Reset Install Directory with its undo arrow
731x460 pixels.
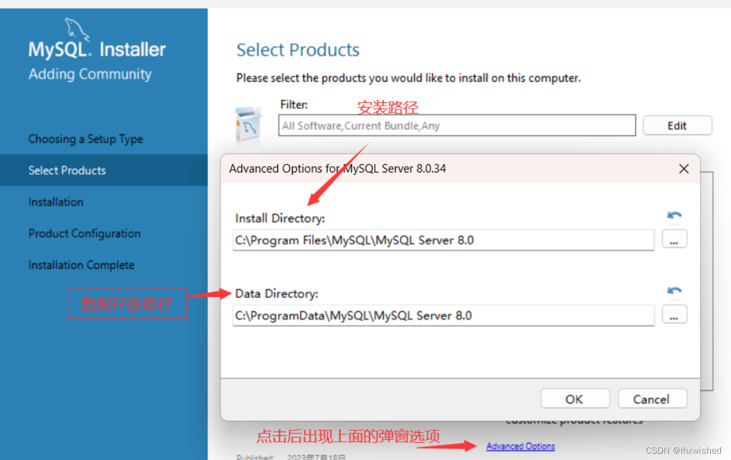674,215
